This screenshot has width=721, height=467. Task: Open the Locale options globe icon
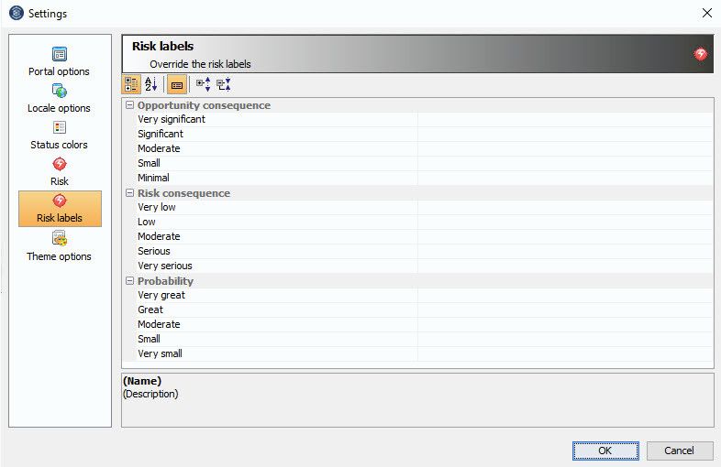click(x=60, y=91)
